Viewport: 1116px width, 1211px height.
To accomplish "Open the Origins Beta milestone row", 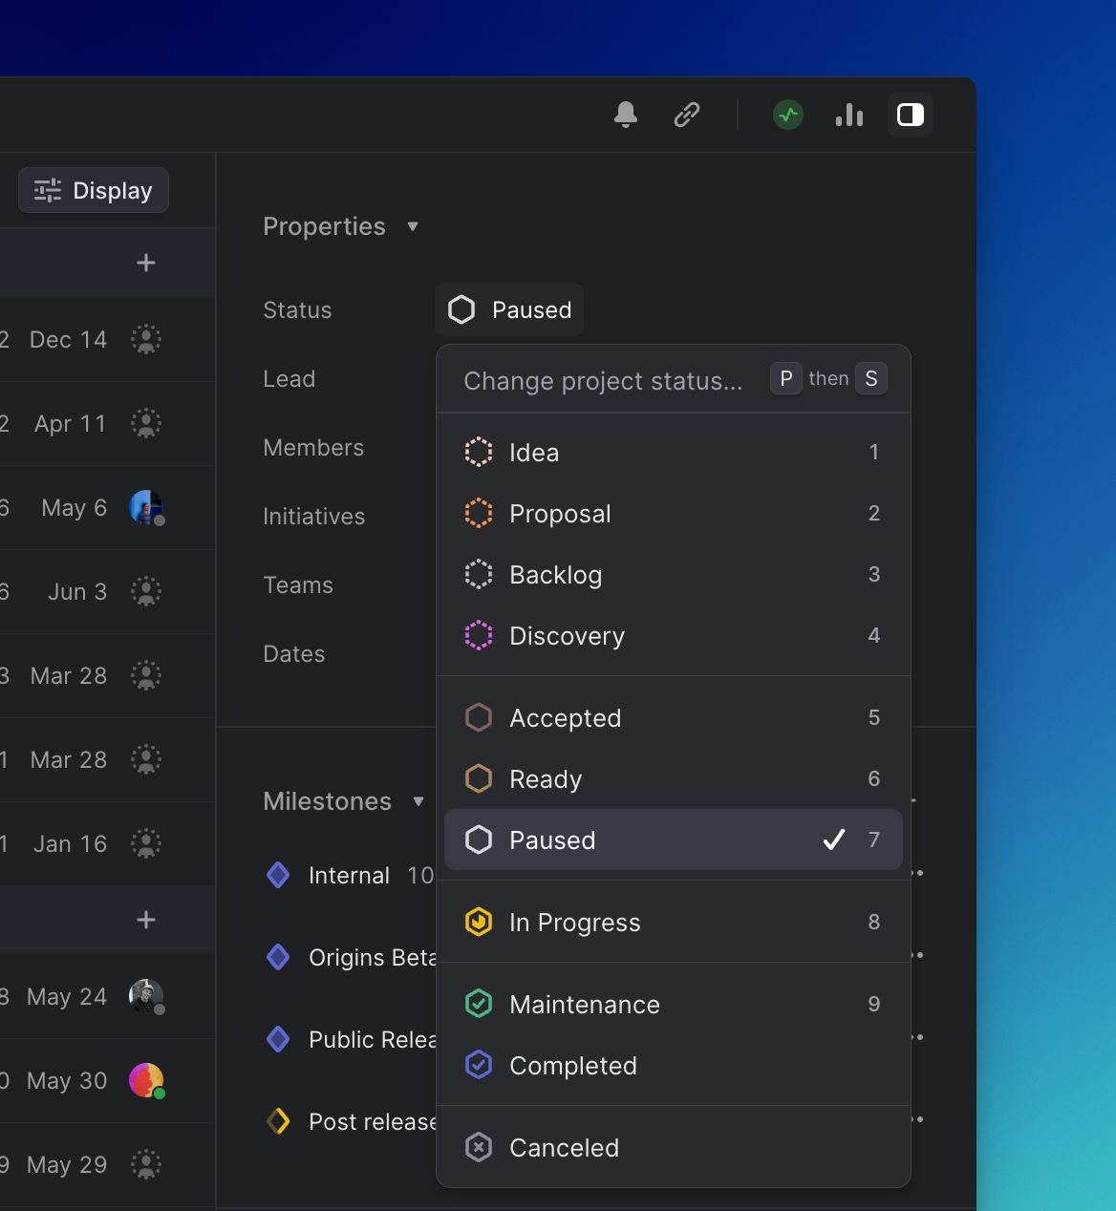I will click(x=350, y=957).
